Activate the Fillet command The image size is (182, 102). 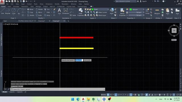point(47,12)
